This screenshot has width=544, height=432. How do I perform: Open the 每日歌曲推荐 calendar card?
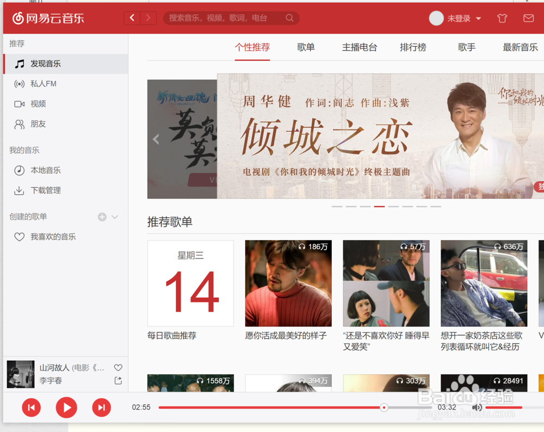tap(190, 283)
